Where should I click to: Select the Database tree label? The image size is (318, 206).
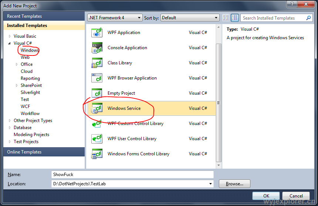pos(23,128)
